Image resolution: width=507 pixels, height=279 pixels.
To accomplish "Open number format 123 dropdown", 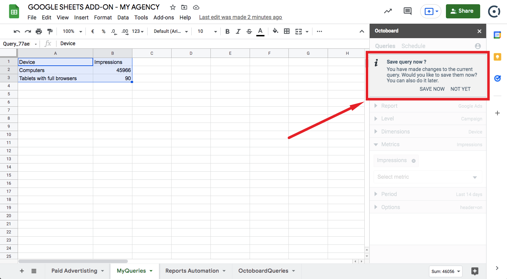I will pos(138,31).
